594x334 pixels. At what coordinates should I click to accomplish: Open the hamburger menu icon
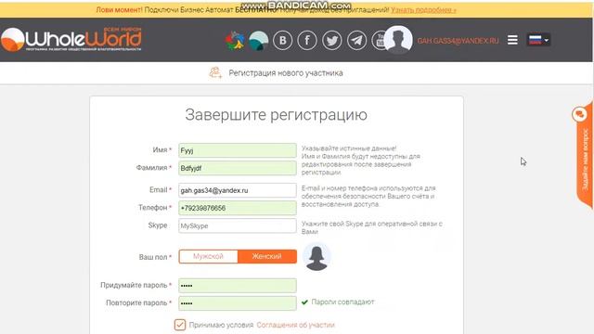(512, 40)
